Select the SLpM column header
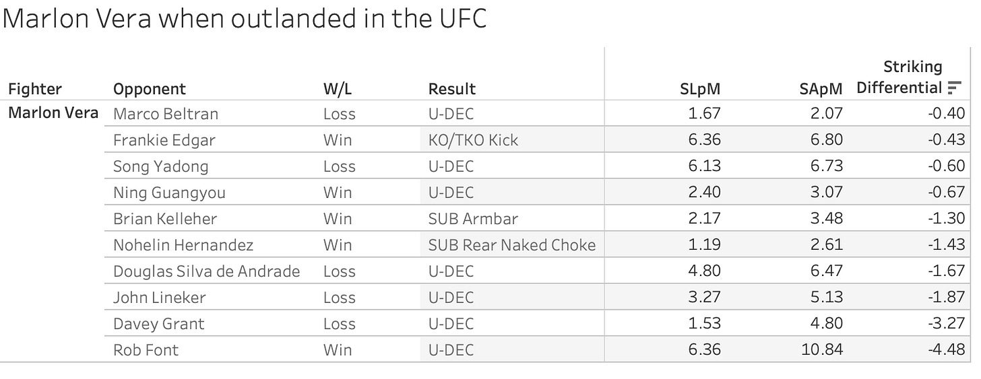981x379 pixels. [x=701, y=89]
